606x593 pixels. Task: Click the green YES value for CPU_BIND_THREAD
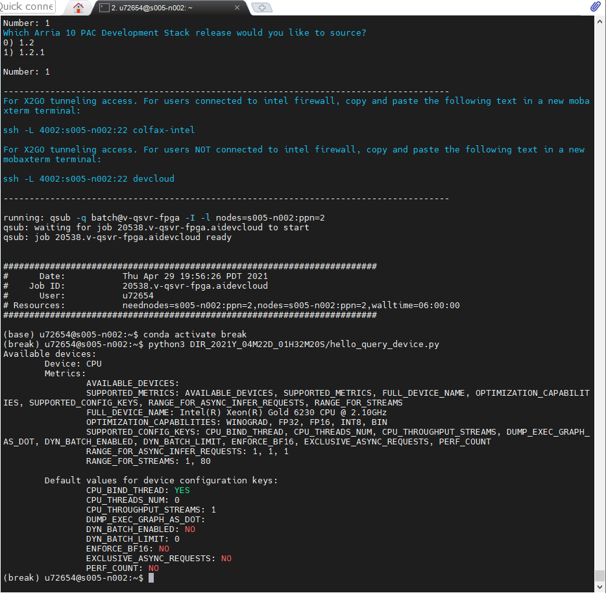(182, 490)
